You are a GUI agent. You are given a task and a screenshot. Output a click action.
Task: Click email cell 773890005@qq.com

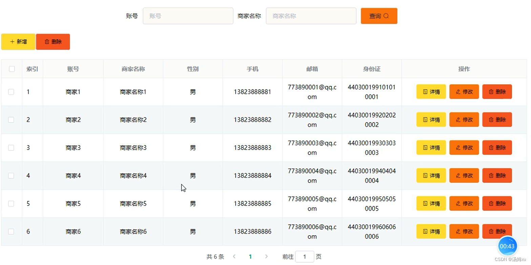point(312,204)
